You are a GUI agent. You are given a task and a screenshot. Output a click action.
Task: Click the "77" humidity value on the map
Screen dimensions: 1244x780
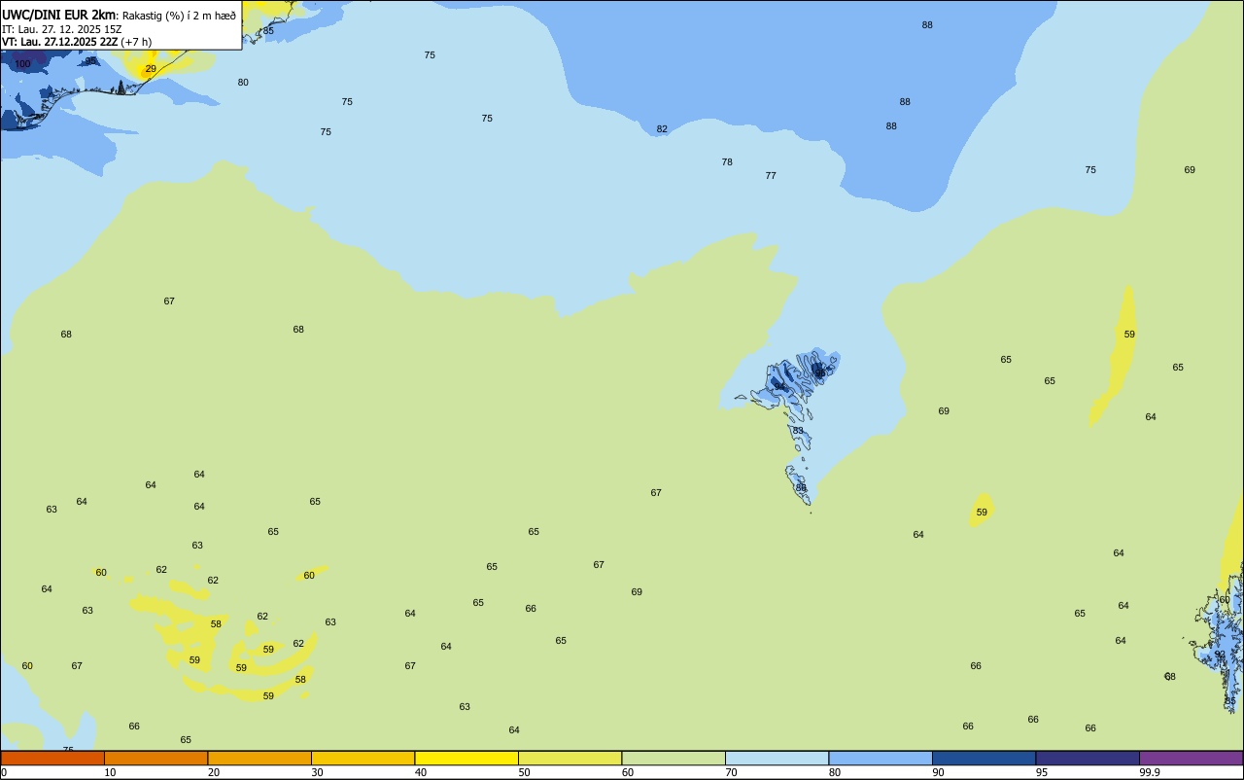771,176
